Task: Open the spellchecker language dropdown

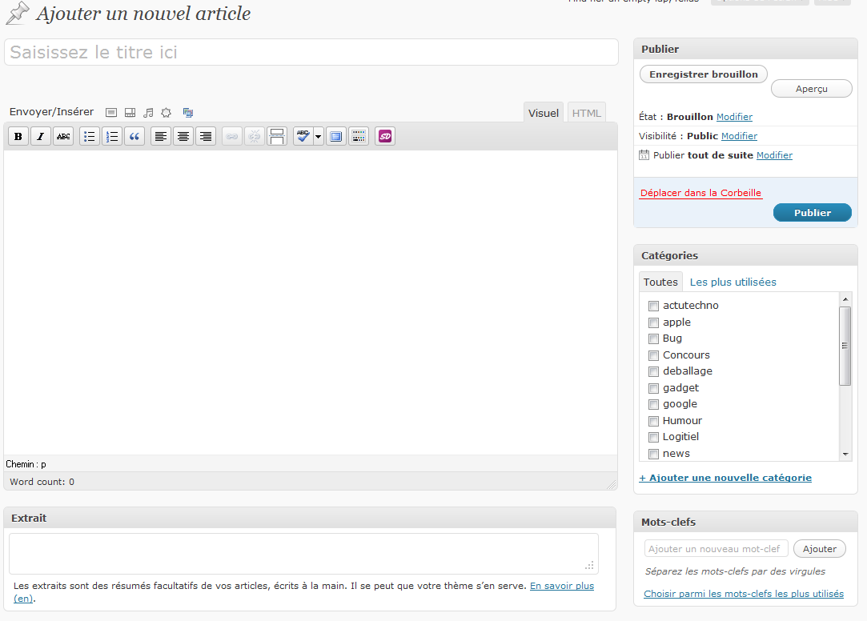Action: point(318,136)
